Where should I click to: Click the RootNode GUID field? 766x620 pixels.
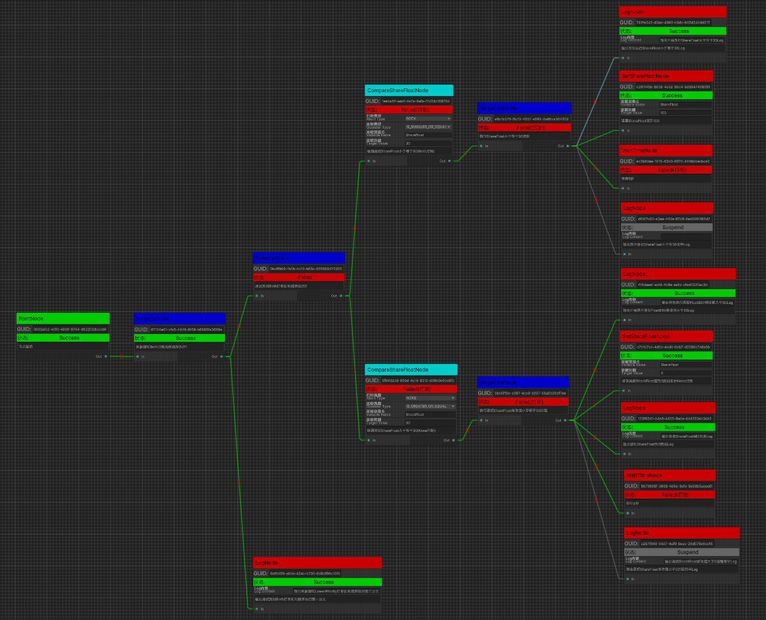70,329
